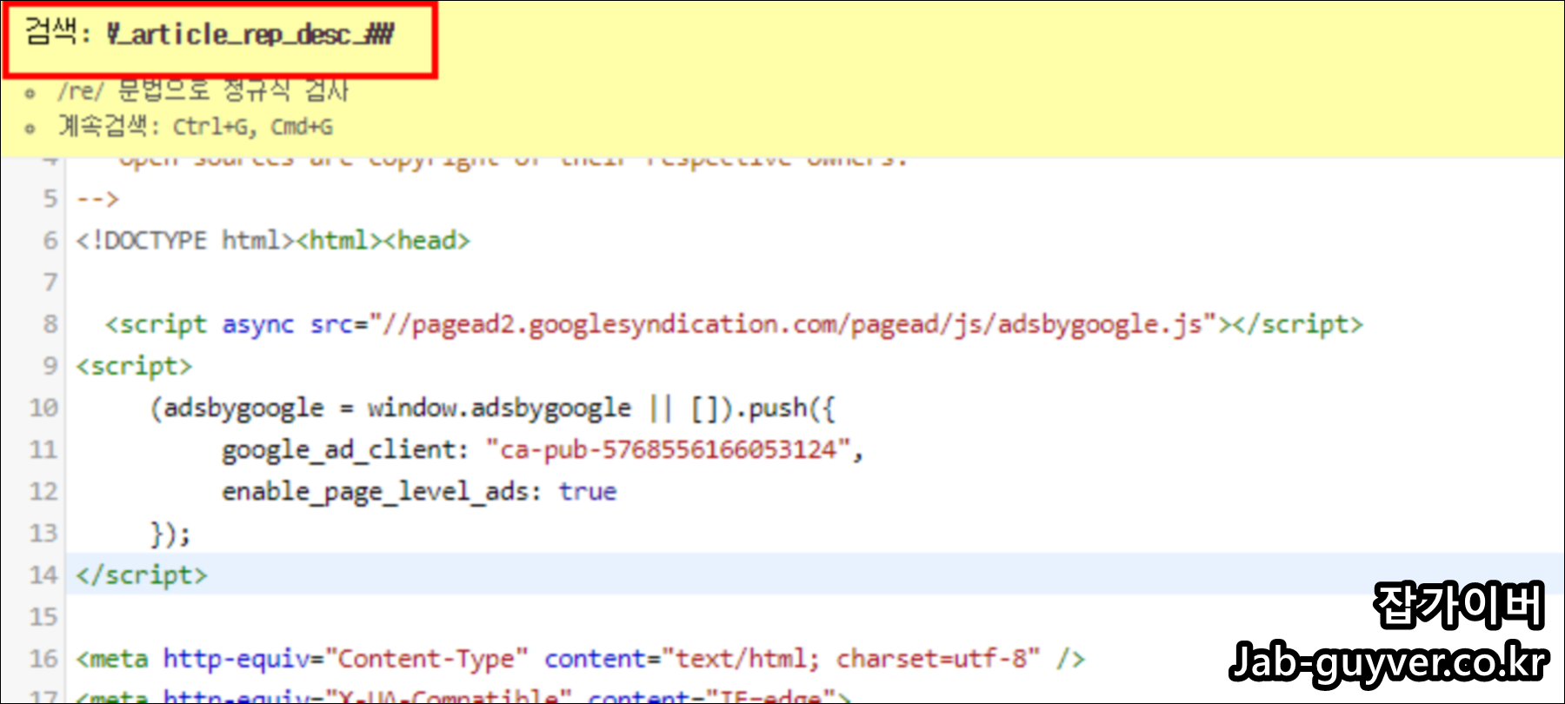This screenshot has height=704, width=1565.
Task: Click line number 14 in the gutter
Action: 43,574
